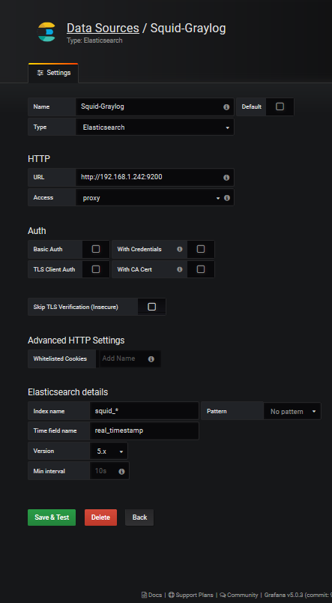Open the Version dropdown showing 5.x

109,451
